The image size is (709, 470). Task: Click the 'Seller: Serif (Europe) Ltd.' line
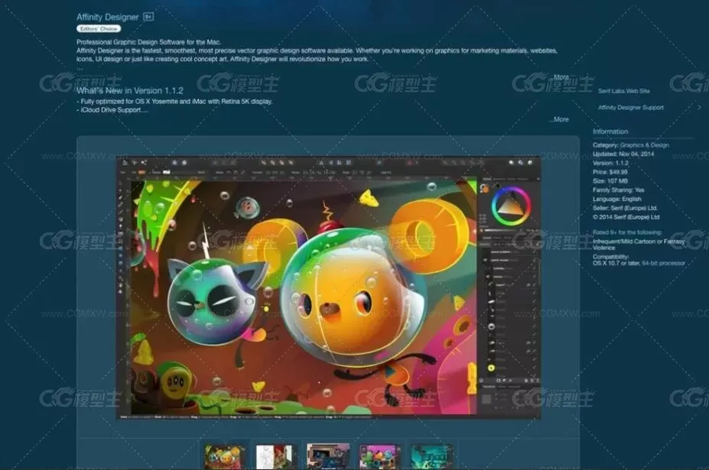click(625, 209)
